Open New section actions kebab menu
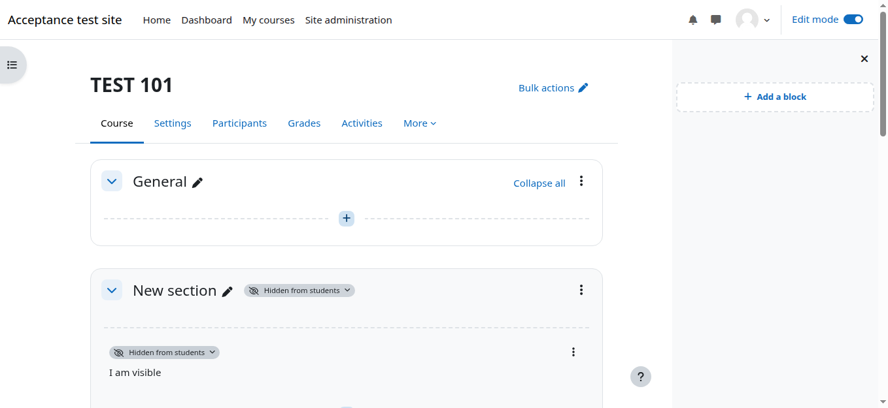This screenshot has width=888, height=408. tap(581, 290)
